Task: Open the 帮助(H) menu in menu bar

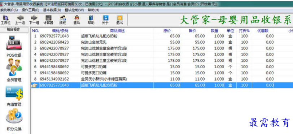Action: 93,10
